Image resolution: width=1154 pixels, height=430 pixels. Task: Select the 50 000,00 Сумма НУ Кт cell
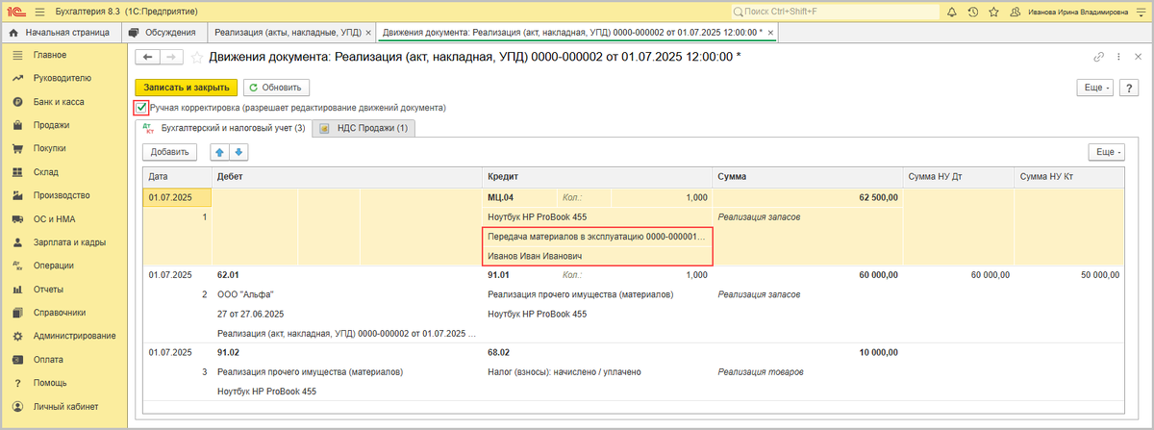point(1068,274)
